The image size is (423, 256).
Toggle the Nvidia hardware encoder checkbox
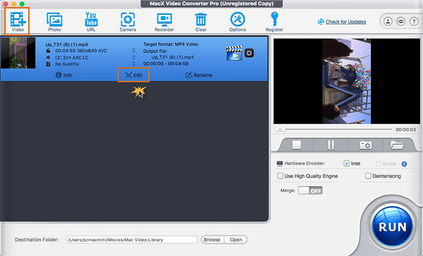tap(379, 163)
